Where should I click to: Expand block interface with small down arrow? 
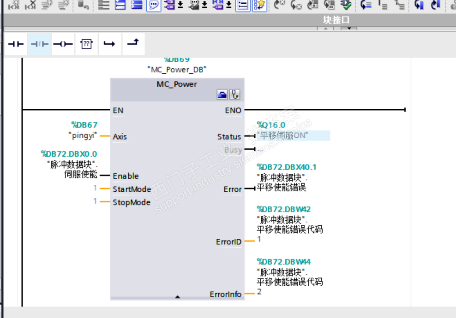click(349, 29)
